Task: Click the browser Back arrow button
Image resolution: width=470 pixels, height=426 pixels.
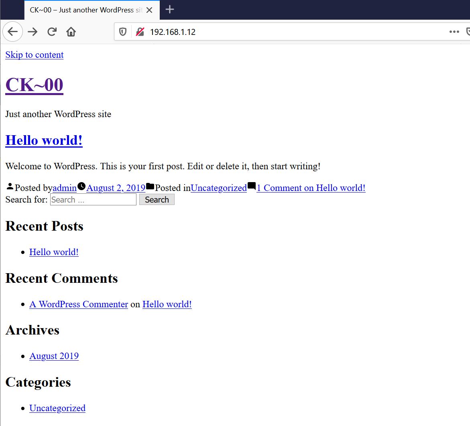Action: (x=13, y=32)
